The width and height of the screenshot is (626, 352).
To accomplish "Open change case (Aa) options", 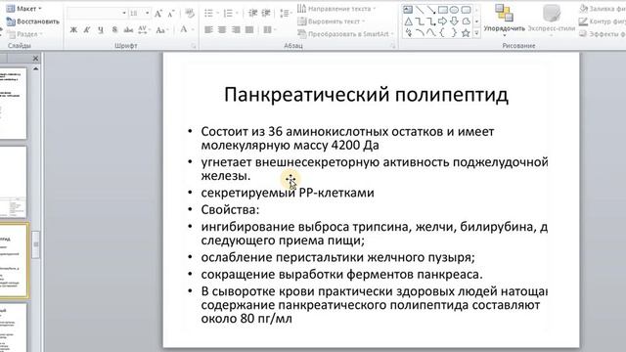I will pos(162,30).
